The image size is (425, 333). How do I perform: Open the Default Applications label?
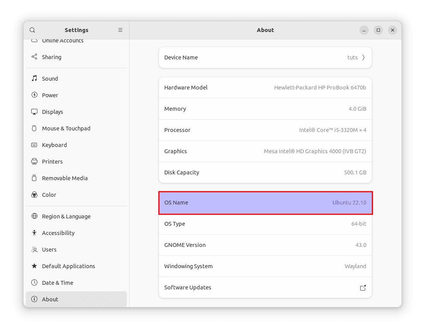pos(68,266)
